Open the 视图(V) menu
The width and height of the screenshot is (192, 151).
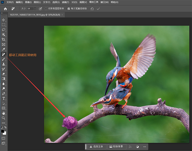tap(83, 2)
